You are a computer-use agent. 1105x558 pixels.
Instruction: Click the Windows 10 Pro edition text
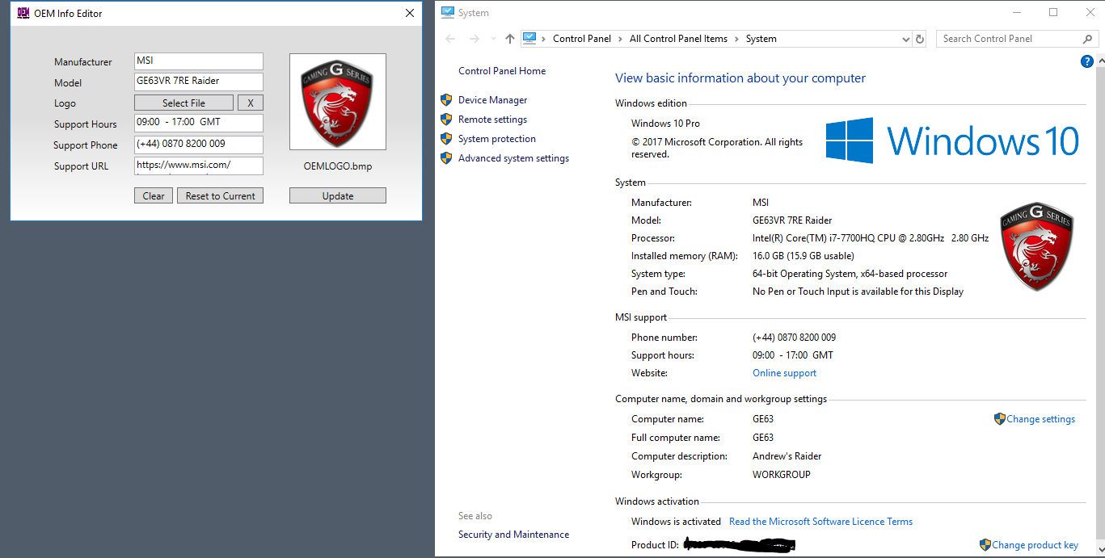pos(666,124)
